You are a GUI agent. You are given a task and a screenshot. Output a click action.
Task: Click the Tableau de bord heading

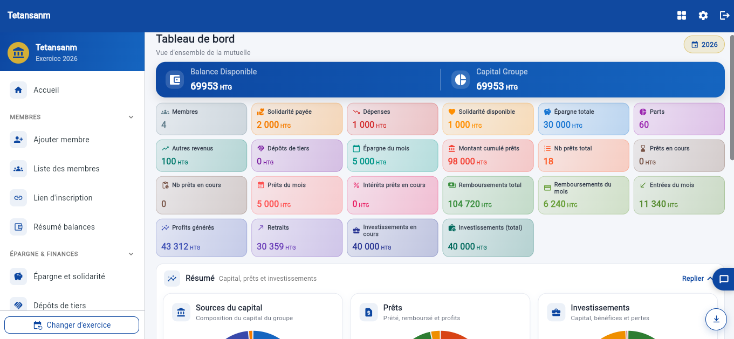click(195, 39)
